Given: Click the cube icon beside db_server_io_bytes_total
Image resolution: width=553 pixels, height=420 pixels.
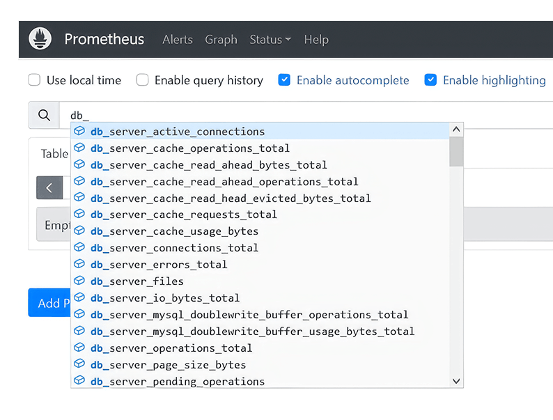Looking at the screenshot, I should pyautogui.click(x=79, y=297).
